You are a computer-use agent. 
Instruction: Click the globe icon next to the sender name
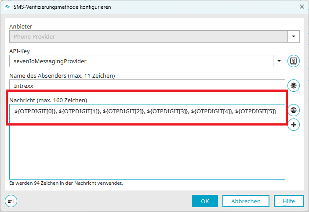293,86
